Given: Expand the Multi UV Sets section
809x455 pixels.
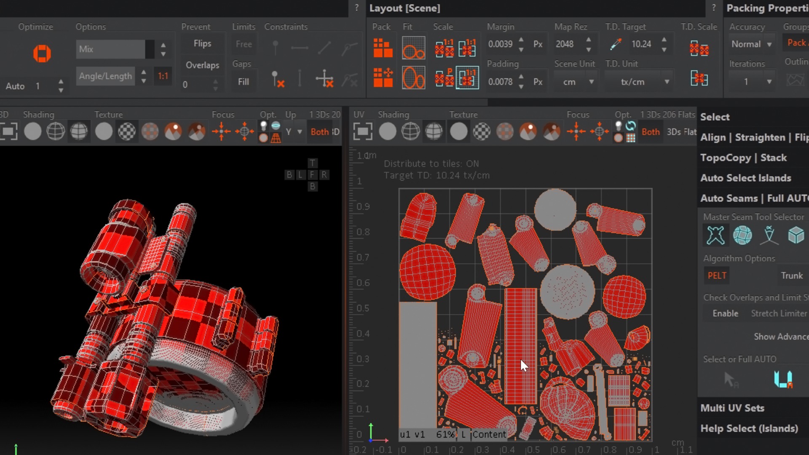Looking at the screenshot, I should coord(732,408).
